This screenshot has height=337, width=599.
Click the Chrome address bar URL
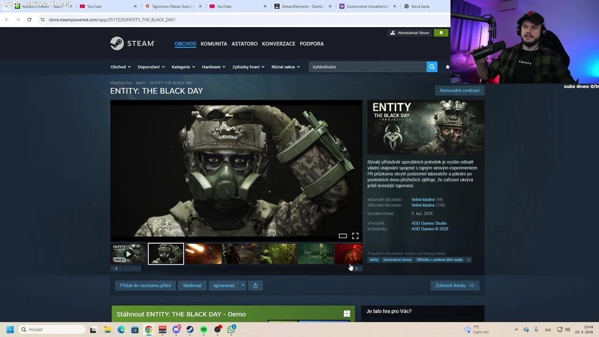tap(112, 20)
